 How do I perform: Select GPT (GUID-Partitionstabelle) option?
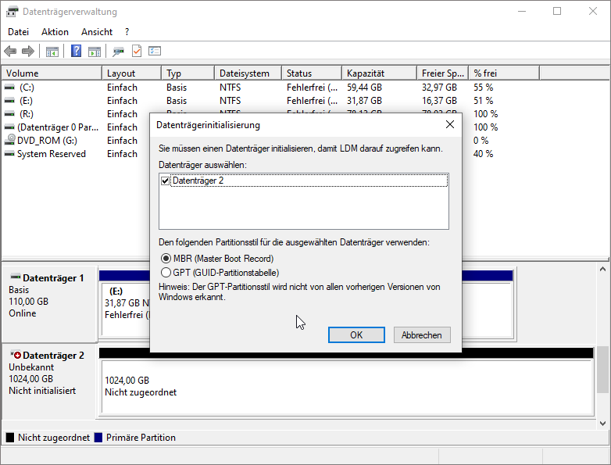166,272
